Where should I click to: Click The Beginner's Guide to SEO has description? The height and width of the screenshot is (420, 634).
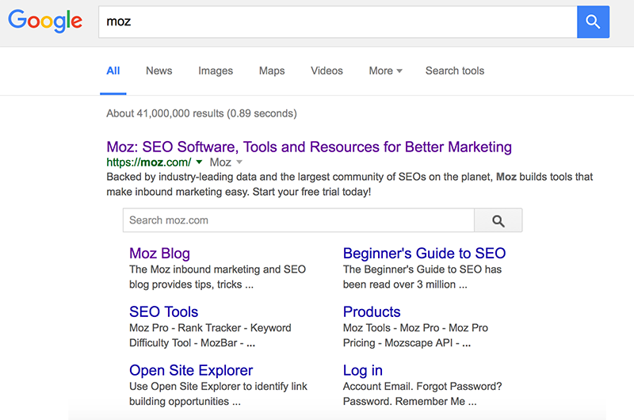422,277
